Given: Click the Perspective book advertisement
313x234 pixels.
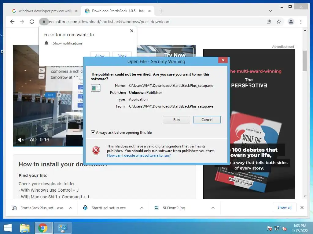Looking at the screenshot, I should click(249, 124).
